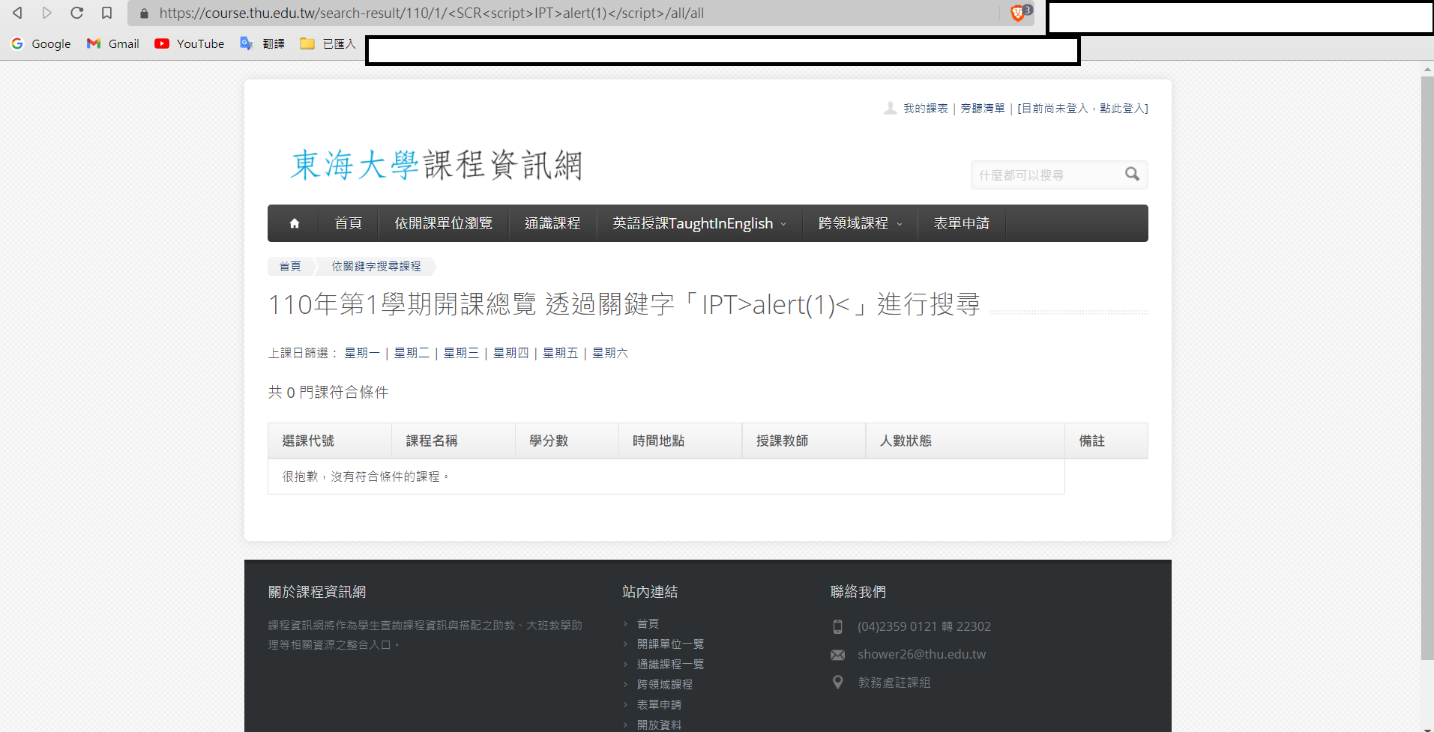Click the footer 首頁 link
The height and width of the screenshot is (732, 1434).
coord(648,623)
